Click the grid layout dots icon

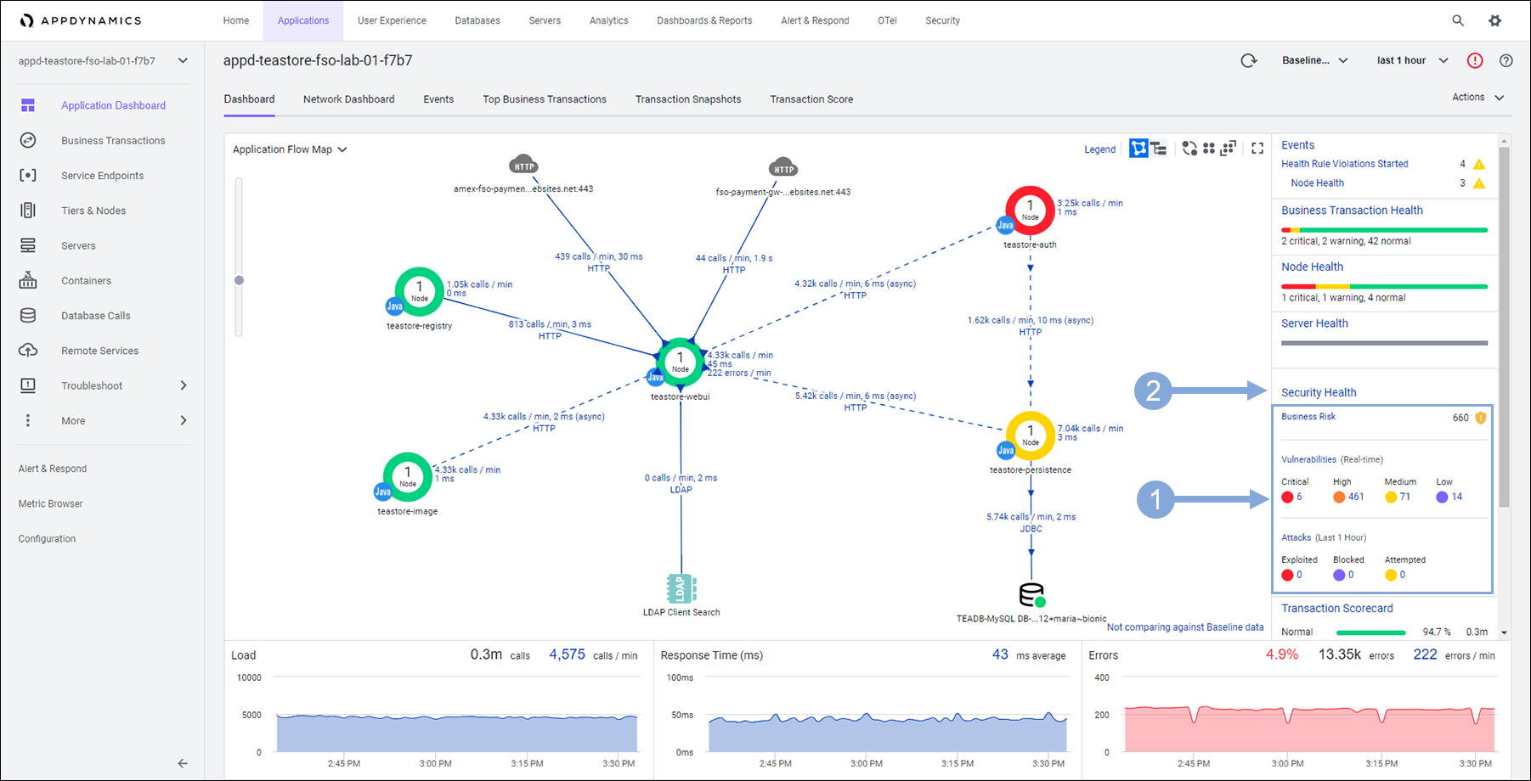click(x=1209, y=149)
